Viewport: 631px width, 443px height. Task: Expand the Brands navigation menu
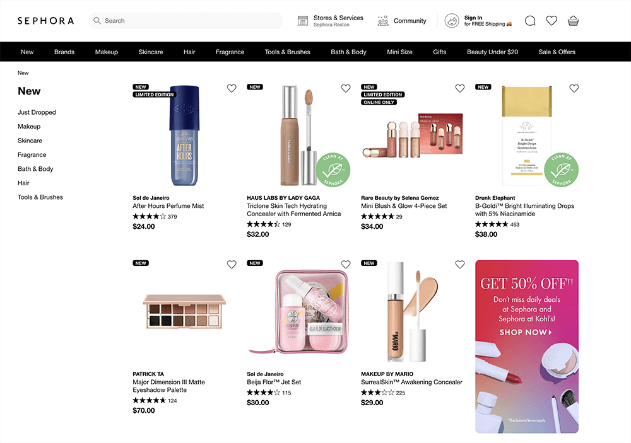pos(64,52)
